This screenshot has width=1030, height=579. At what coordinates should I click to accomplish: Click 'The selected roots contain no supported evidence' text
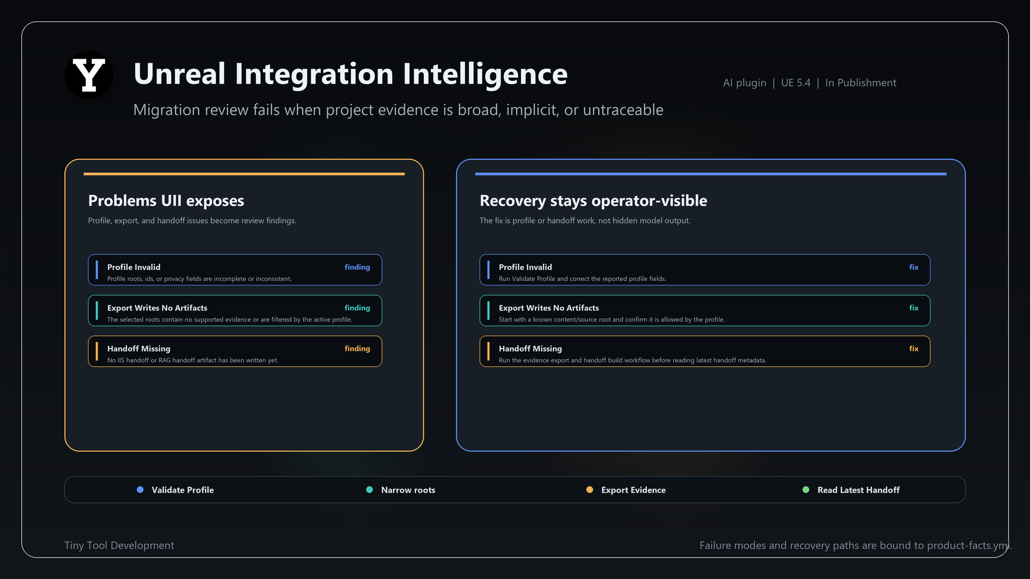pyautogui.click(x=230, y=320)
